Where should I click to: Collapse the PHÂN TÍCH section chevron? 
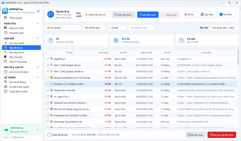[x=38, y=23]
